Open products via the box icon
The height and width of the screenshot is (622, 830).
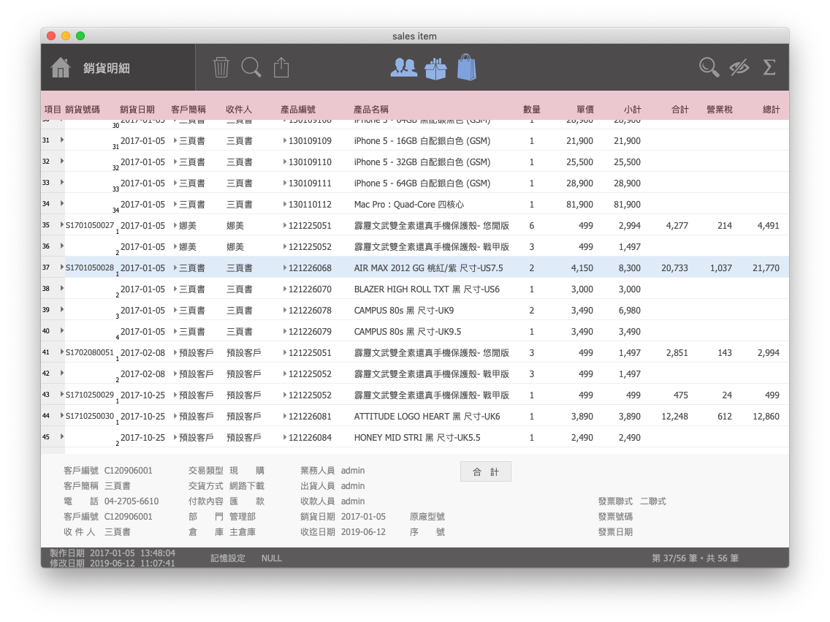pyautogui.click(x=435, y=68)
